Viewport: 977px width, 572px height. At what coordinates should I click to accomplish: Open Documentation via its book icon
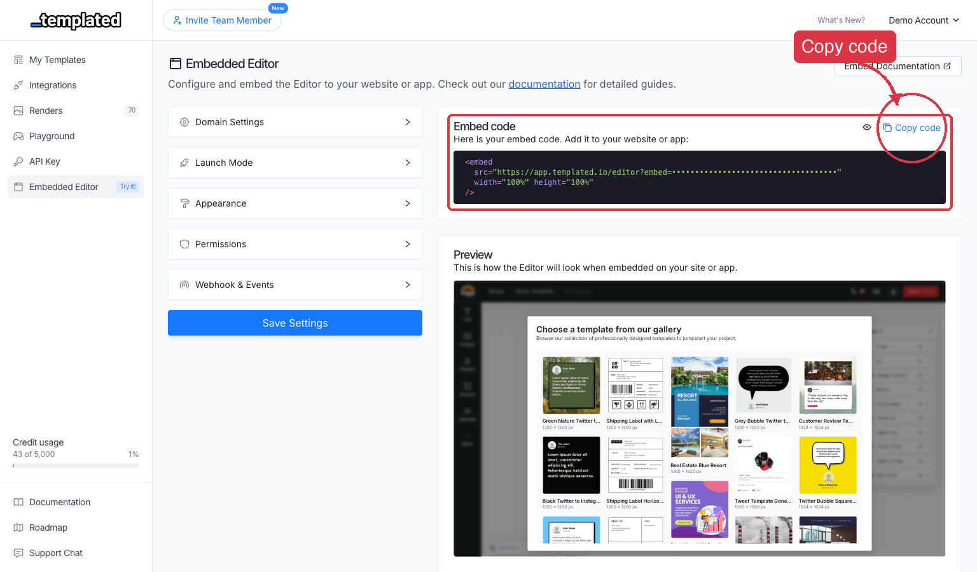coord(19,502)
